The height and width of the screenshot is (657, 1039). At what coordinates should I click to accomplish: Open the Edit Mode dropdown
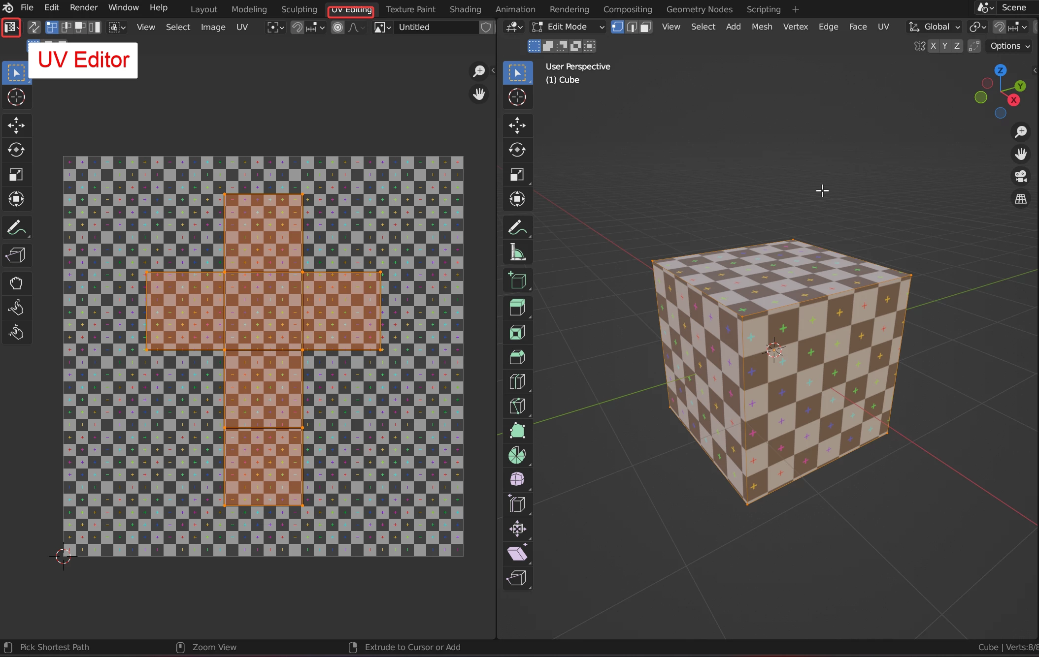pyautogui.click(x=568, y=27)
